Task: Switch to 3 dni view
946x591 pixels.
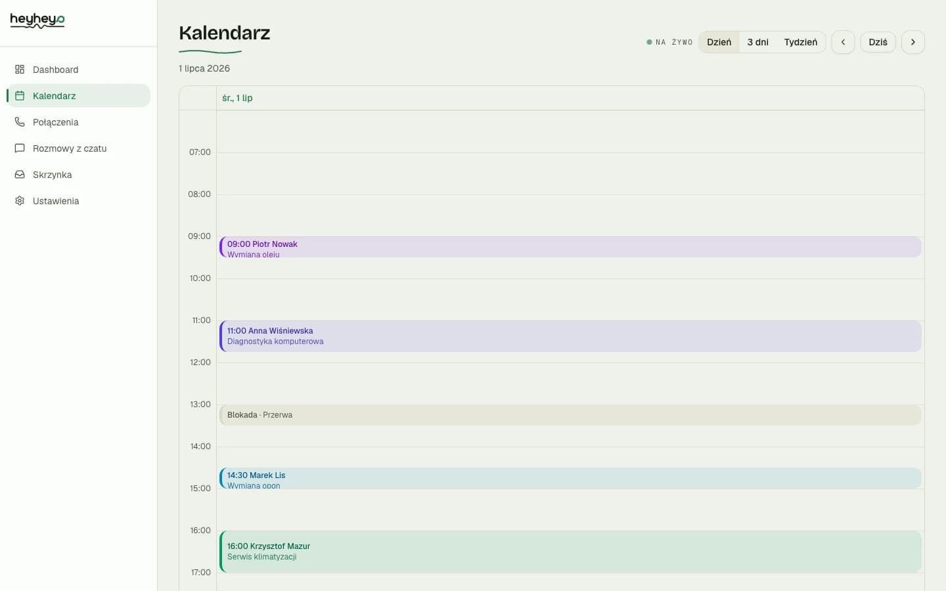Action: [x=757, y=42]
